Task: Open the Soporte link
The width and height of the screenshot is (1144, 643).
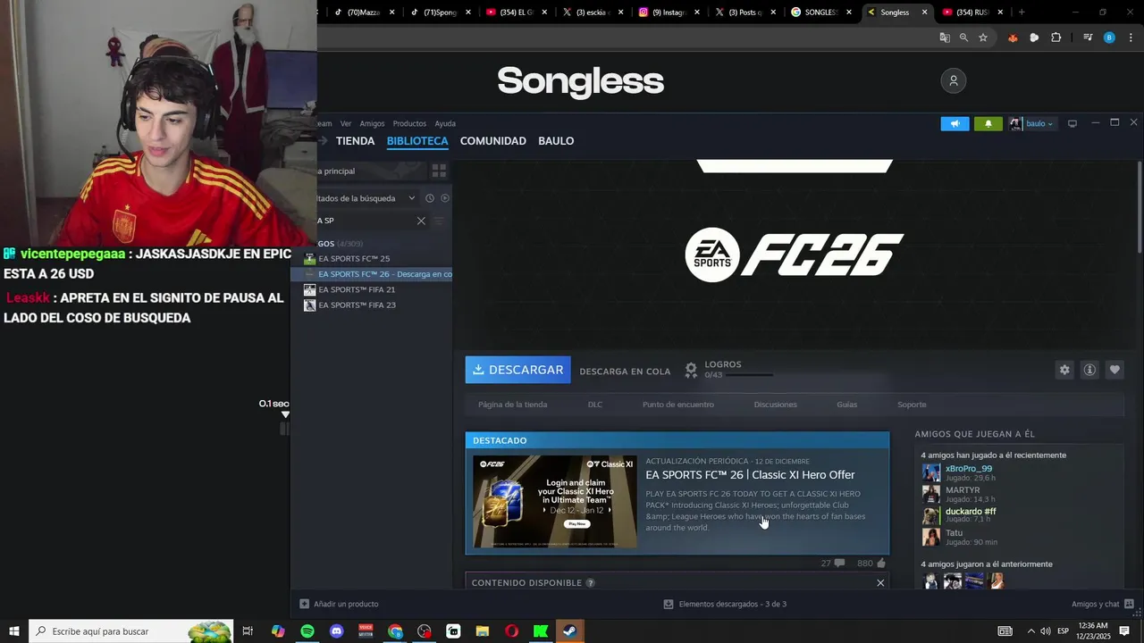Action: tap(912, 405)
